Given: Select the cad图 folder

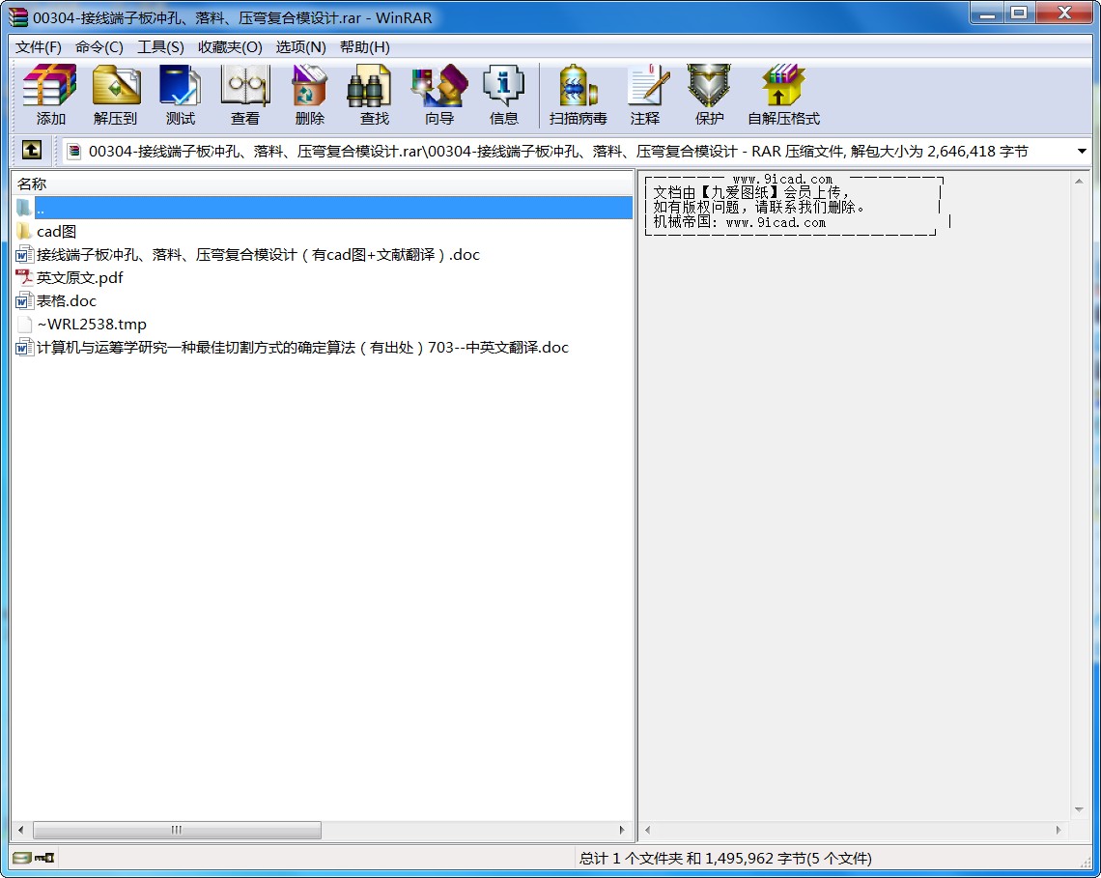Looking at the screenshot, I should coord(56,232).
